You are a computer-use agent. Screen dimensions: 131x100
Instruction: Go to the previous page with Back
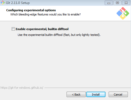[76, 95]
